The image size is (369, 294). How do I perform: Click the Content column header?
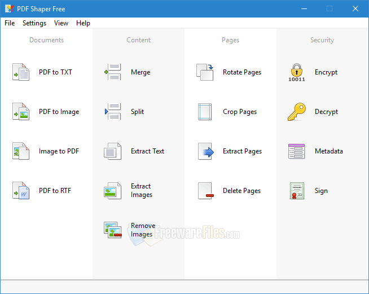point(139,40)
